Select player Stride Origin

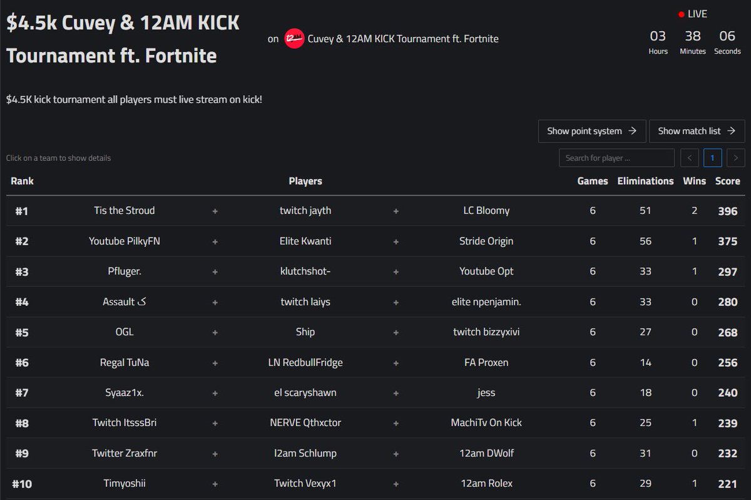pos(486,241)
